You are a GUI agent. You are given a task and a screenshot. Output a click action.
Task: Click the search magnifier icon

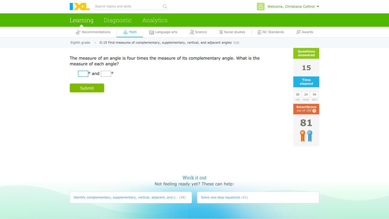point(165,7)
